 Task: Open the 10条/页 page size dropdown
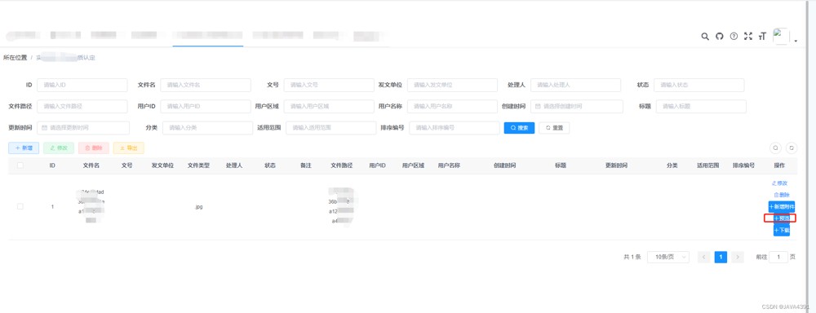click(668, 257)
